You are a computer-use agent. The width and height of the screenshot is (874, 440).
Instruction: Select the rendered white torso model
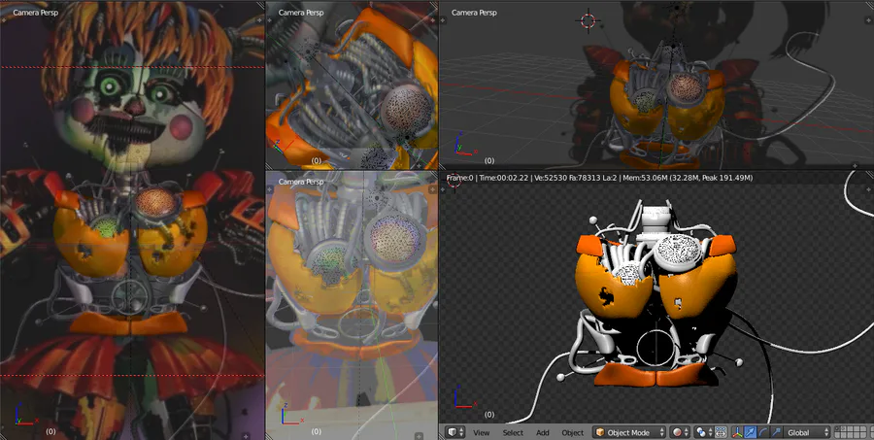(655, 295)
